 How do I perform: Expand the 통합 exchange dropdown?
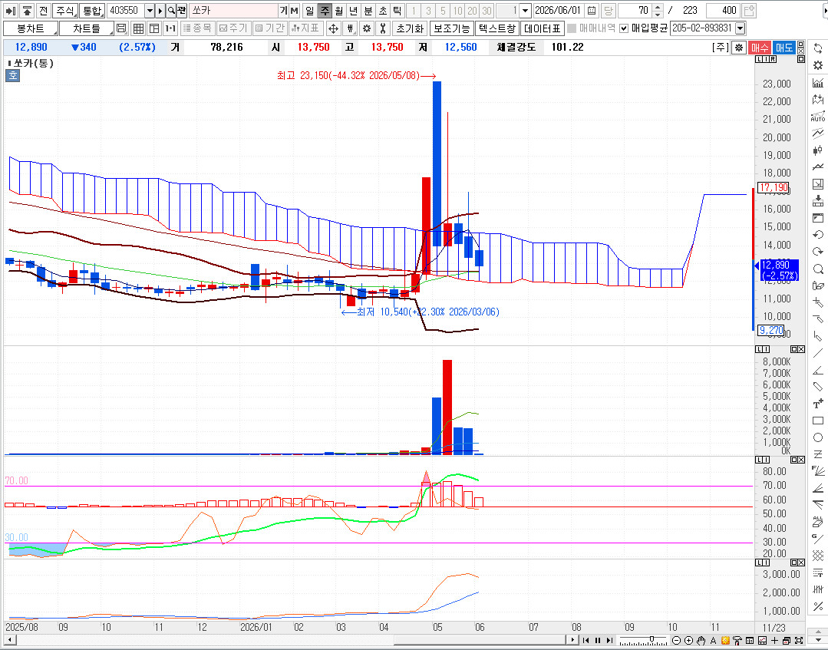click(x=92, y=11)
